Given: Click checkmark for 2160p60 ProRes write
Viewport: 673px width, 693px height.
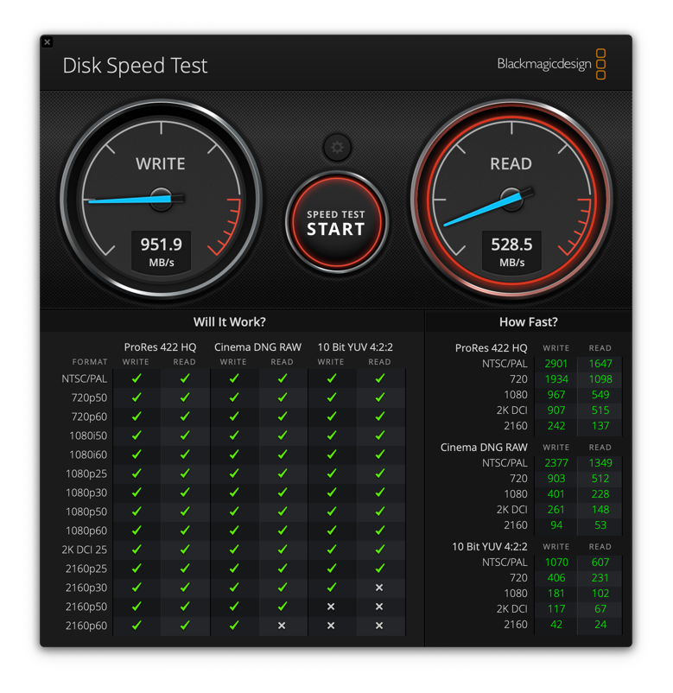Looking at the screenshot, I should [x=137, y=626].
